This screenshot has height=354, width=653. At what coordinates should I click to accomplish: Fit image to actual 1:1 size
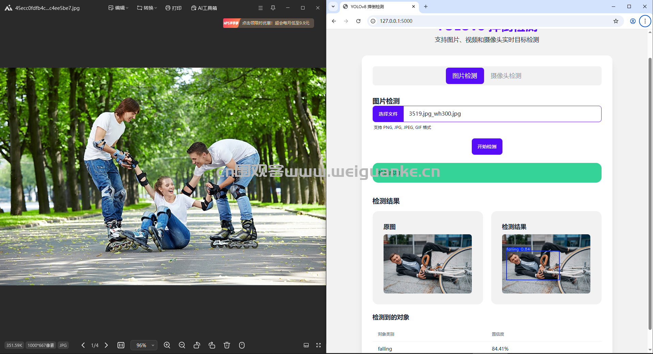(121, 345)
